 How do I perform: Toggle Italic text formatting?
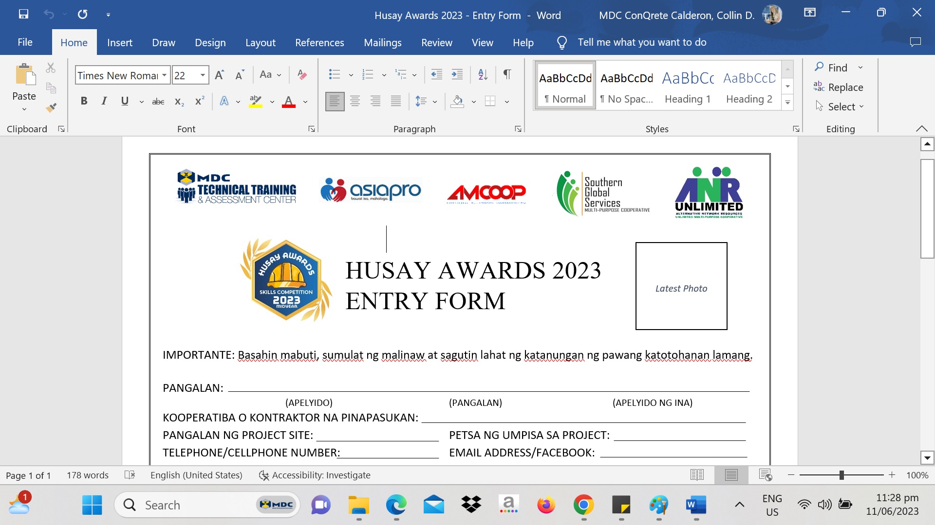tap(104, 101)
